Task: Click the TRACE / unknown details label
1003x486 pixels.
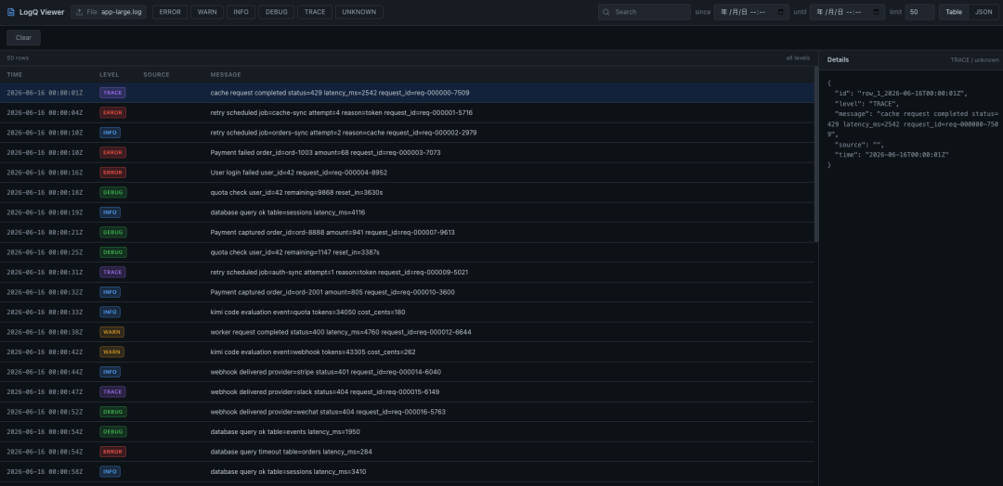Action: pyautogui.click(x=974, y=60)
